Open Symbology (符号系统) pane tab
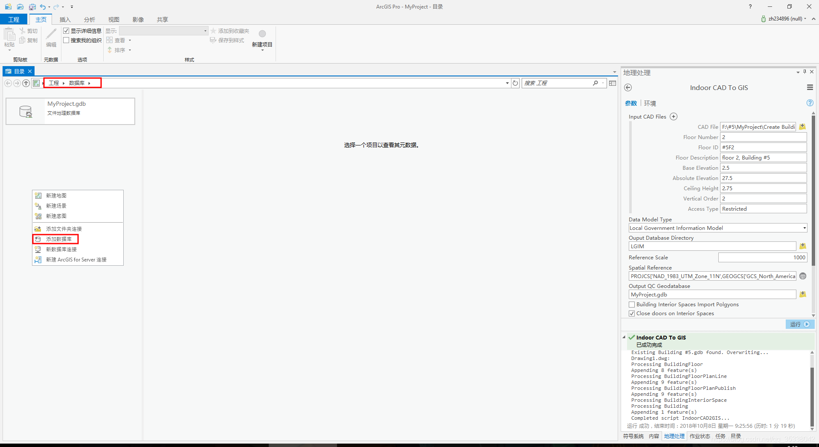This screenshot has width=819, height=447. coord(633,436)
